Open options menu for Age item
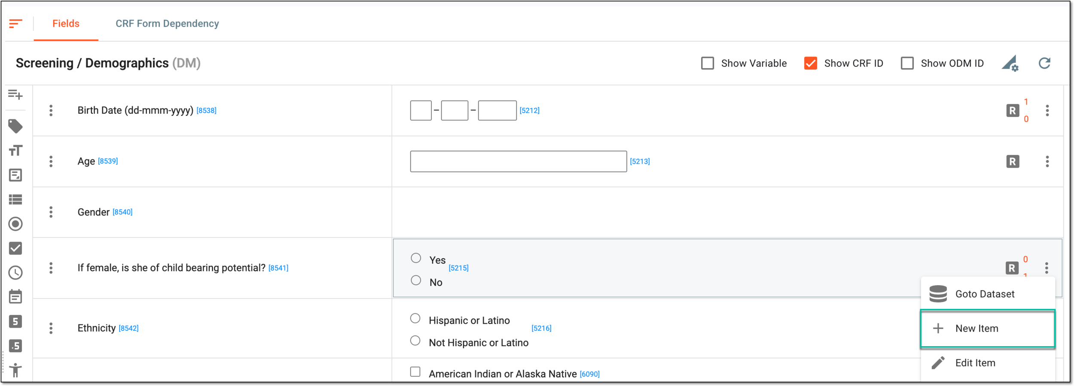This screenshot has width=1074, height=386. tap(1047, 162)
